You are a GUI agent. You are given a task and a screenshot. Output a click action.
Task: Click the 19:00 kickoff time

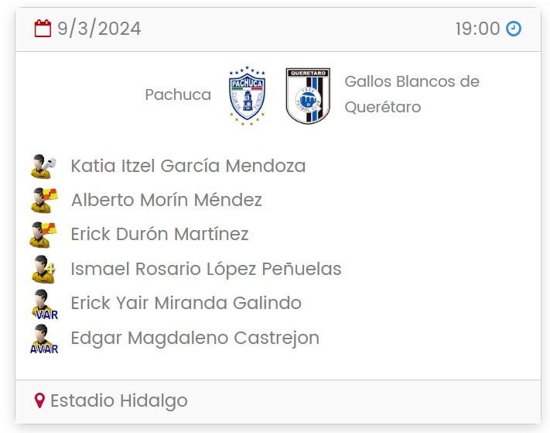click(477, 29)
